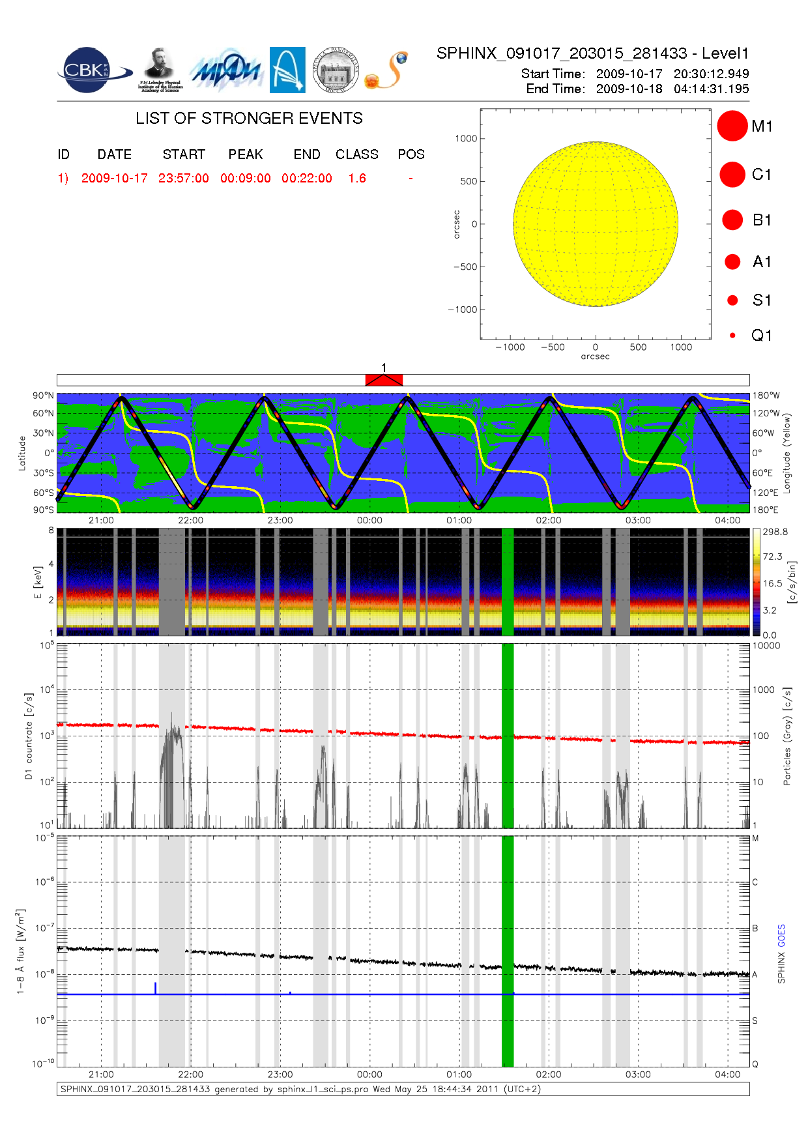Viewport: 808px width, 1143px height.
Task: Click the blue GOES spike near 21:35
Action: [155, 988]
